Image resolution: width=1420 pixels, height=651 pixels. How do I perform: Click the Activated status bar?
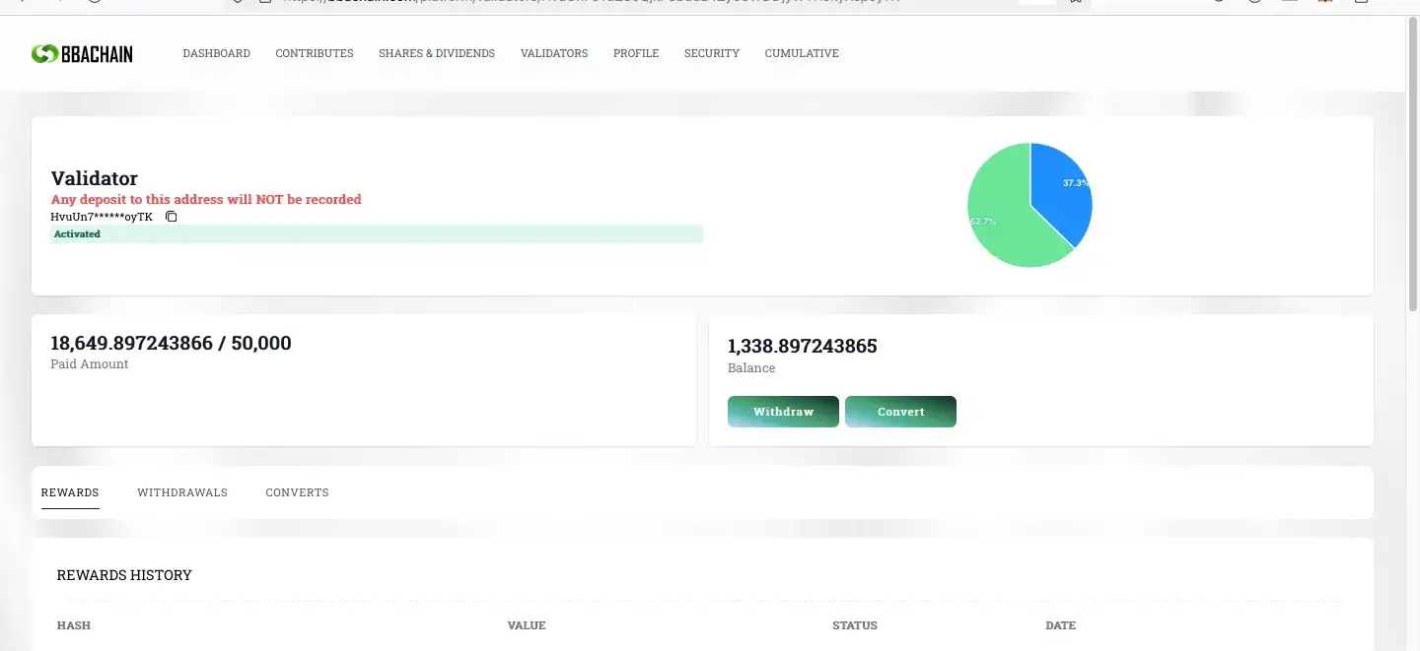[376, 234]
